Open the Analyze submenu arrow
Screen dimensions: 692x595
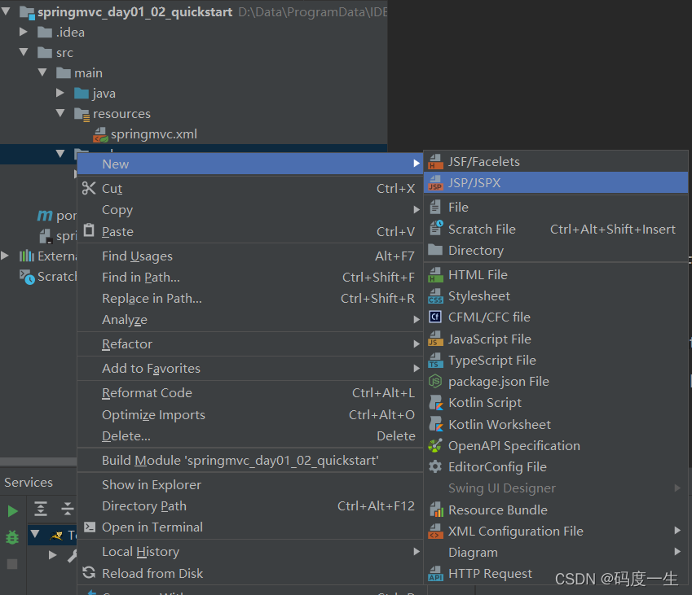pyautogui.click(x=417, y=320)
